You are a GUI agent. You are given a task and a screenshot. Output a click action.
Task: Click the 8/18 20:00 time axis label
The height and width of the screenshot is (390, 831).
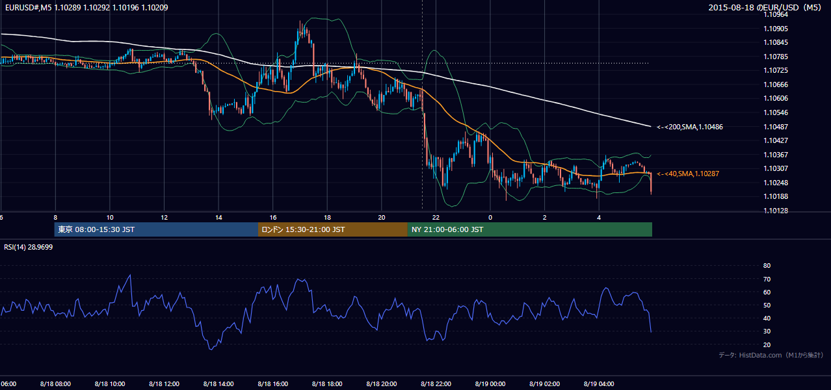point(381,384)
